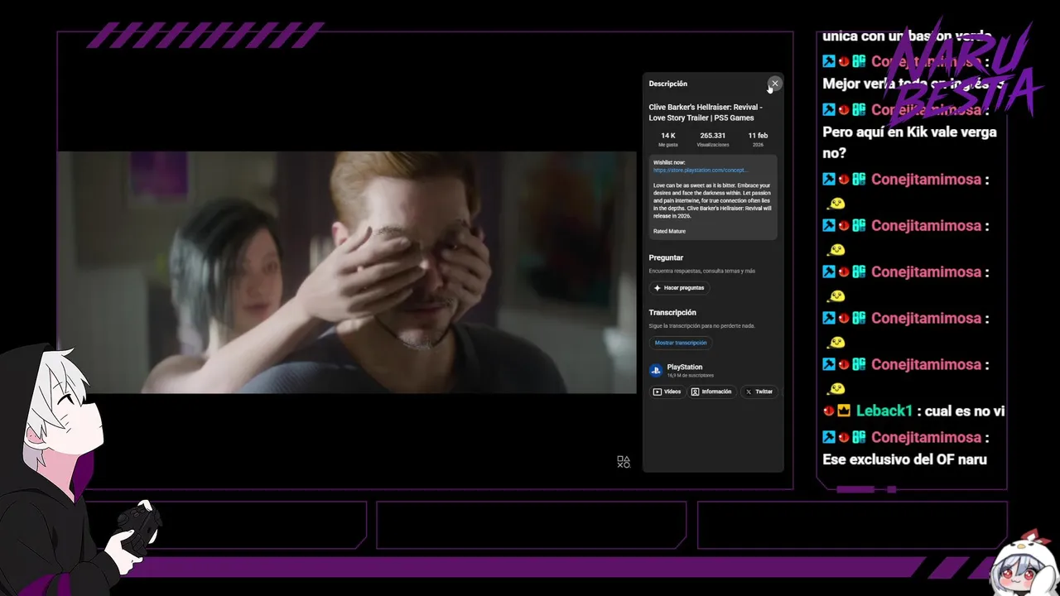Click the Rated Mature text

(669, 231)
